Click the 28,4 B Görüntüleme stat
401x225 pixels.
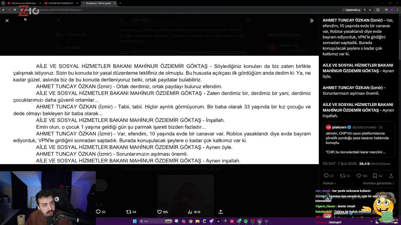coord(375,164)
